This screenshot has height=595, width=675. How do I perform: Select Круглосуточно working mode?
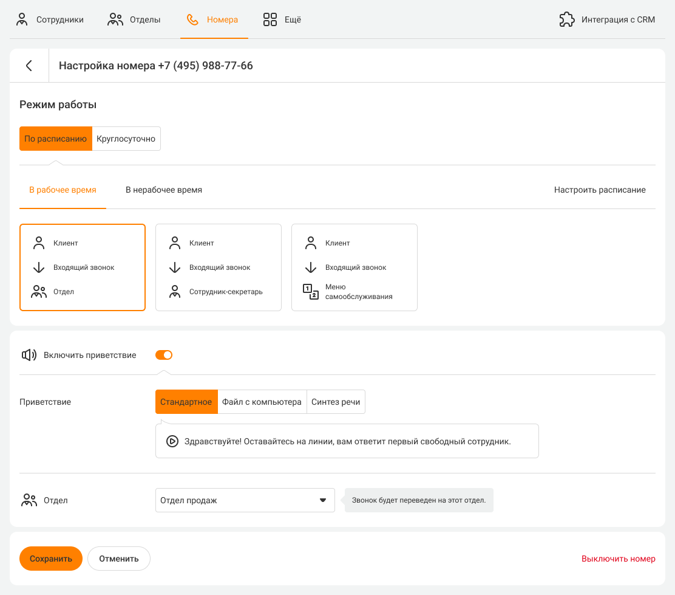(126, 139)
